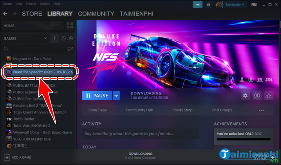This screenshot has width=281, height=165.
Task: Go to the Community tab
Action: pyautogui.click(x=96, y=14)
